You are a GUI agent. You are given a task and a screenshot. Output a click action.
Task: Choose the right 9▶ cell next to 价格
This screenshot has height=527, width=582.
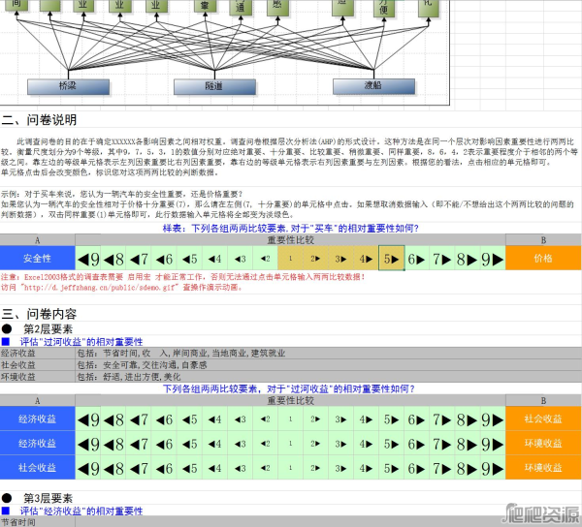[x=493, y=259]
